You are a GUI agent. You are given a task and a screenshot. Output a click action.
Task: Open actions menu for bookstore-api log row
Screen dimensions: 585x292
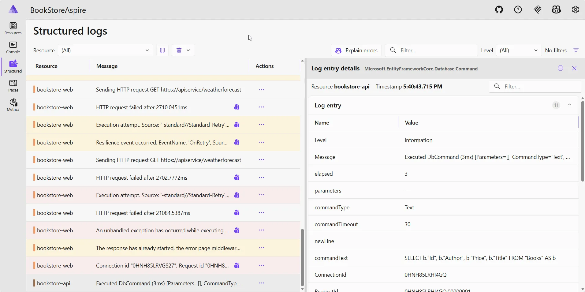pyautogui.click(x=261, y=283)
